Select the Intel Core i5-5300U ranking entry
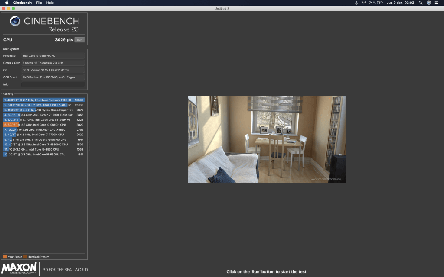 [x=43, y=154]
